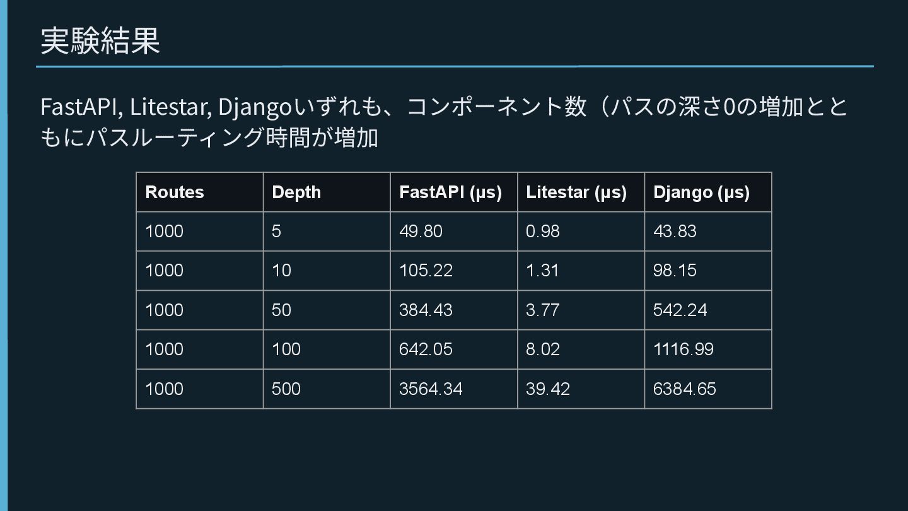The width and height of the screenshot is (908, 511).
Task: Click the blue vertical bar on left edge
Action: click(x=4, y=252)
